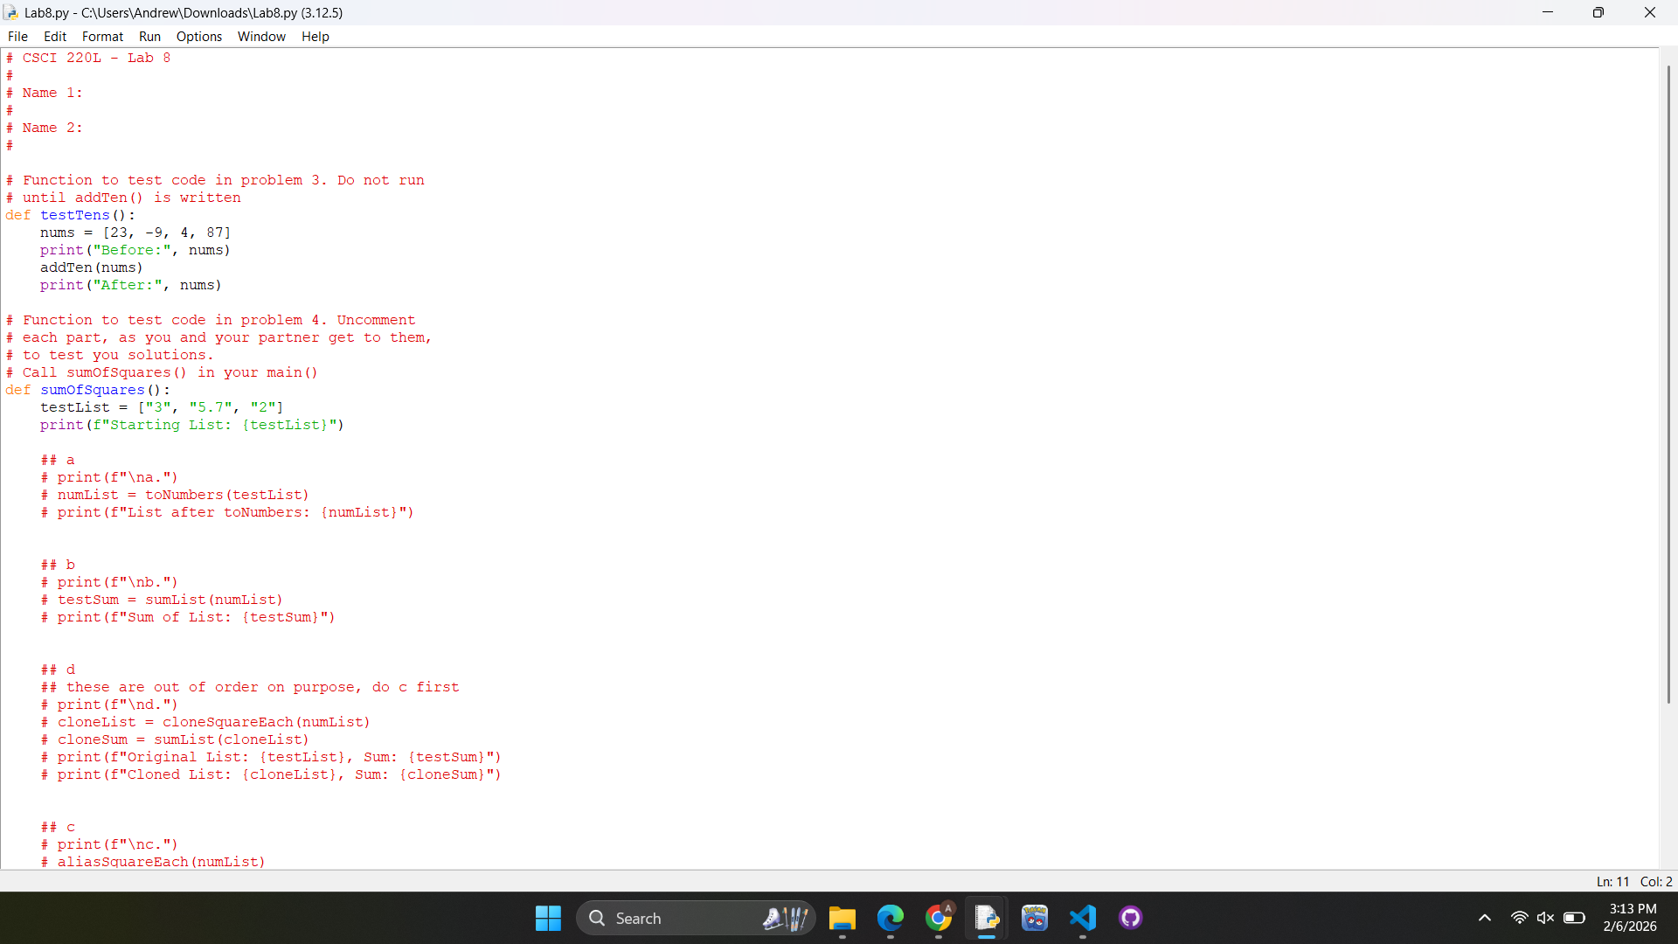Click the Python IDLE taskbar icon
1678x944 pixels.
(x=987, y=918)
